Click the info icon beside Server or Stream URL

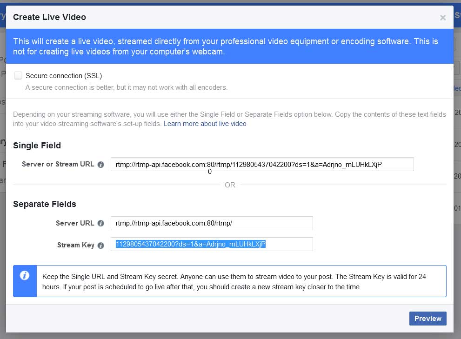pos(100,165)
